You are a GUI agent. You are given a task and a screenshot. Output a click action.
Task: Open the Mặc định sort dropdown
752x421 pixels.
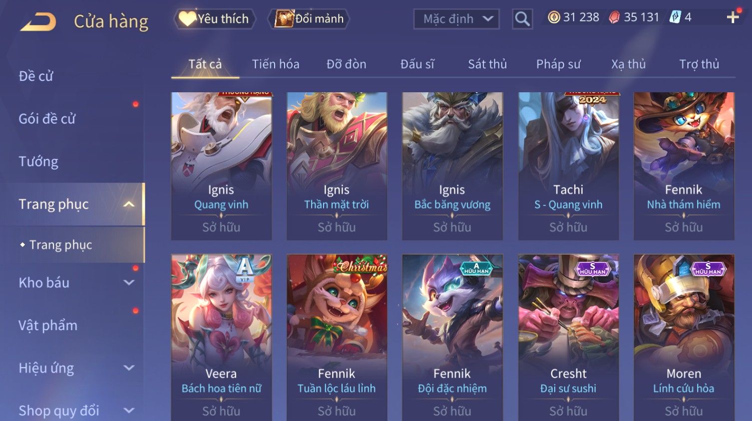click(x=456, y=19)
